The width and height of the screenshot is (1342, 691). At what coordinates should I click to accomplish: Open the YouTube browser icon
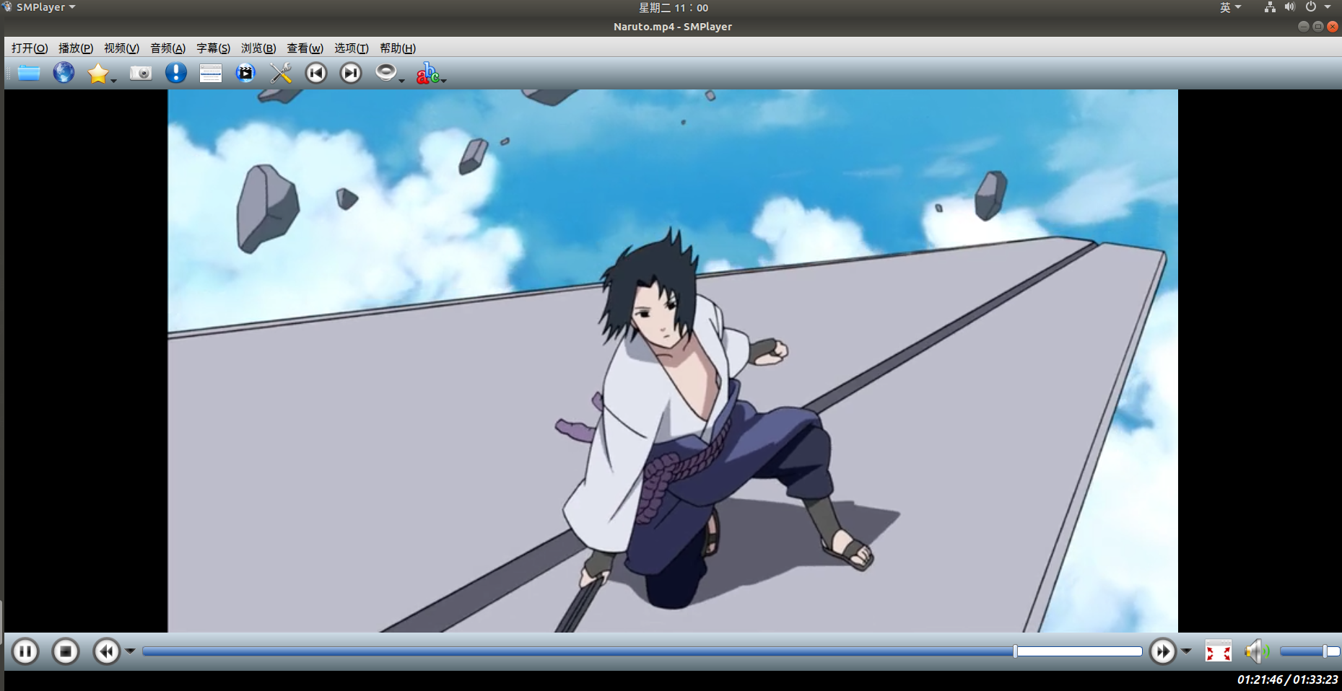pyautogui.click(x=245, y=73)
